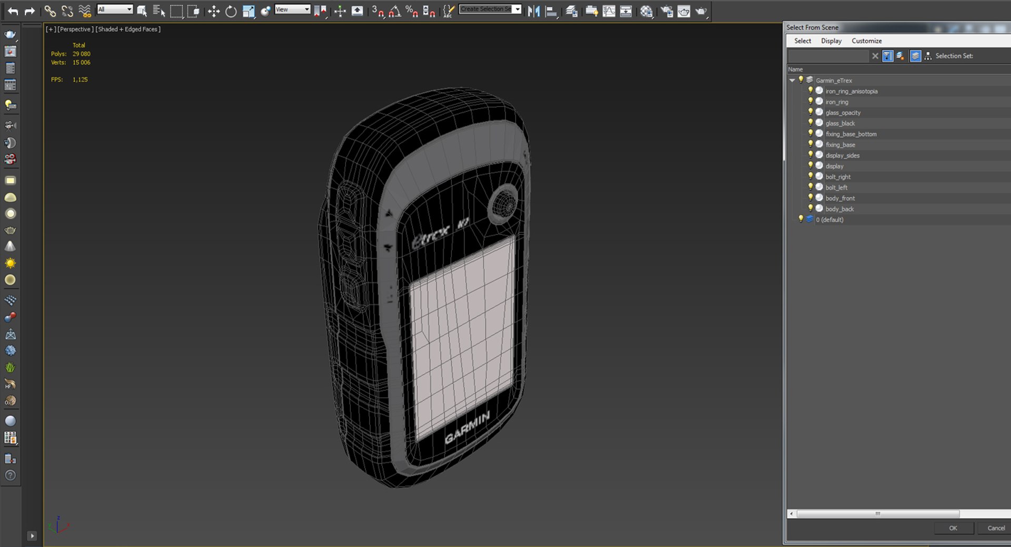This screenshot has height=547, width=1011.
Task: Toggle the Spinner Snap button
Action: coord(429,11)
